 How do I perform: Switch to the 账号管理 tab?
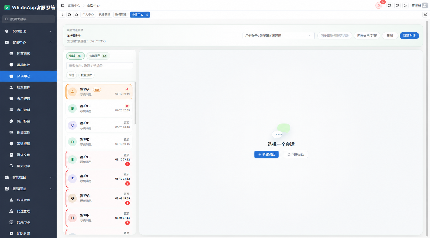click(x=121, y=15)
